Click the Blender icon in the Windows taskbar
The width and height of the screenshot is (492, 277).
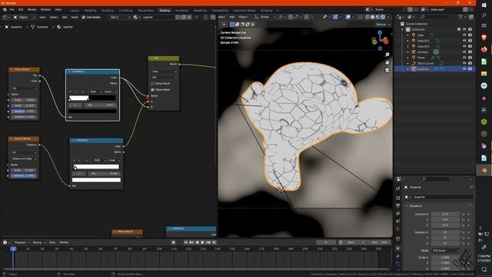click(484, 170)
